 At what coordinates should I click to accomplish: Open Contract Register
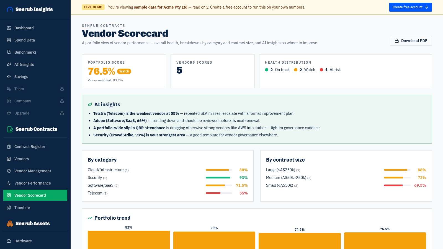pyautogui.click(x=35, y=147)
